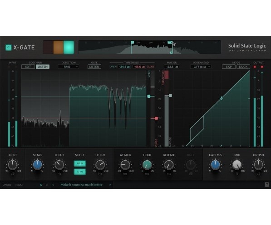The width and height of the screenshot is (271, 225).
Task: Click the Solid State Logic logo
Action: point(247,48)
